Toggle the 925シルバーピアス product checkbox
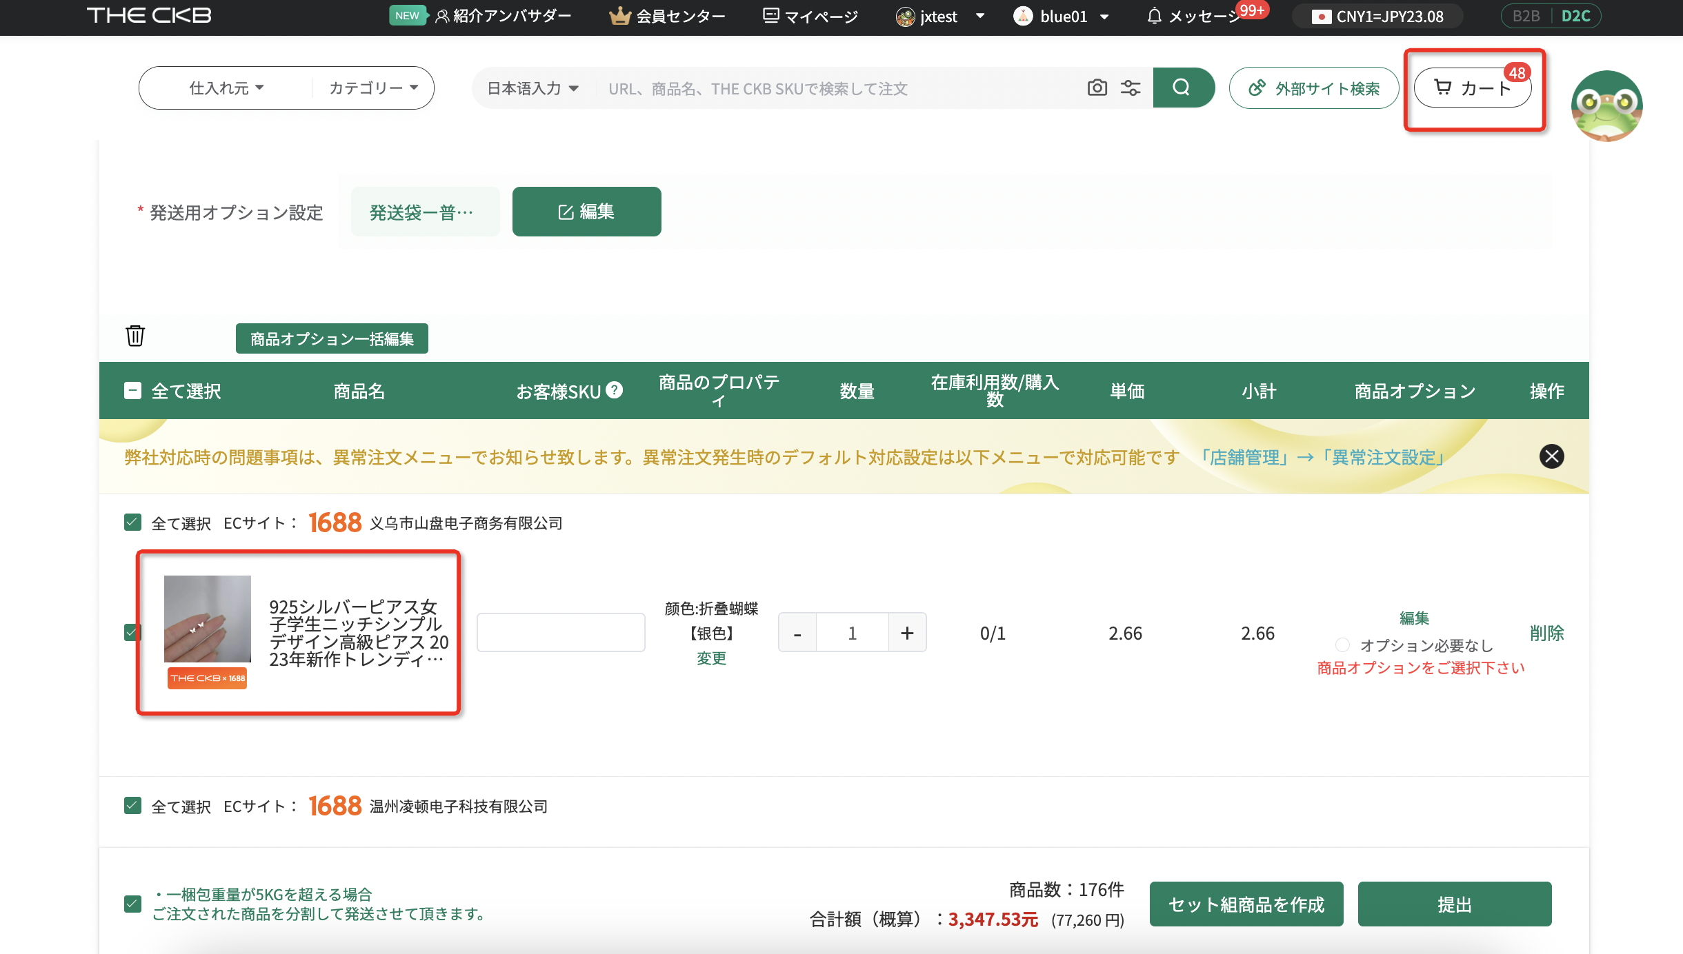 (x=132, y=632)
